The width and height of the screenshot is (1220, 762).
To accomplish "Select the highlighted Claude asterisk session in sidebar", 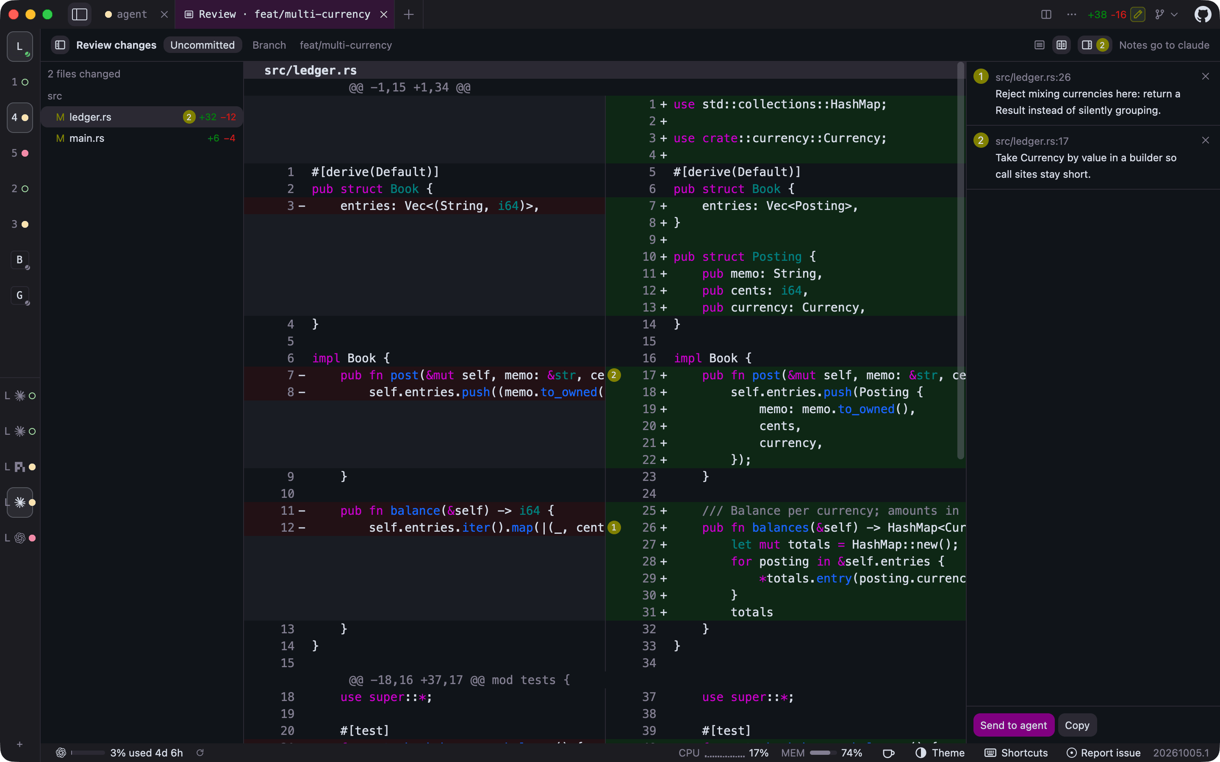I will [19, 502].
